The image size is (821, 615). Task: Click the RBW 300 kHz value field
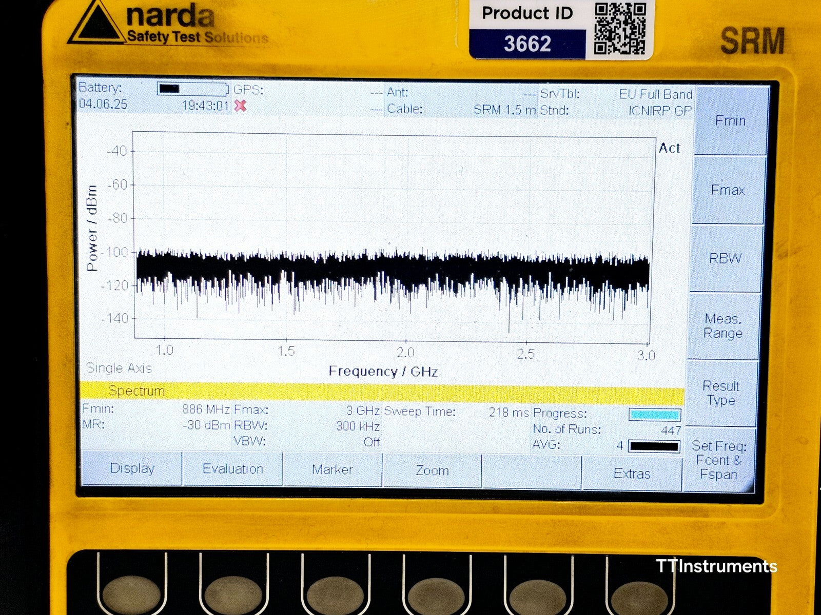(358, 426)
